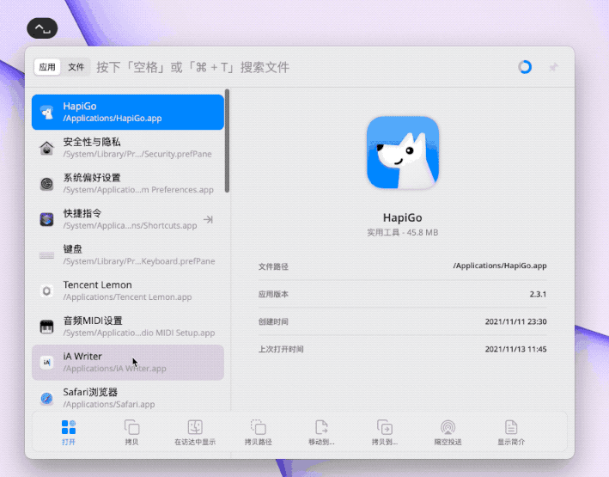Pin the window with the pushpin icon

553,67
